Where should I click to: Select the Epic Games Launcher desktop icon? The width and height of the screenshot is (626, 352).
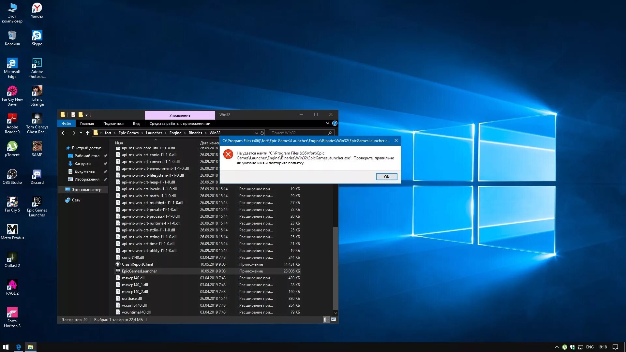coord(37,207)
